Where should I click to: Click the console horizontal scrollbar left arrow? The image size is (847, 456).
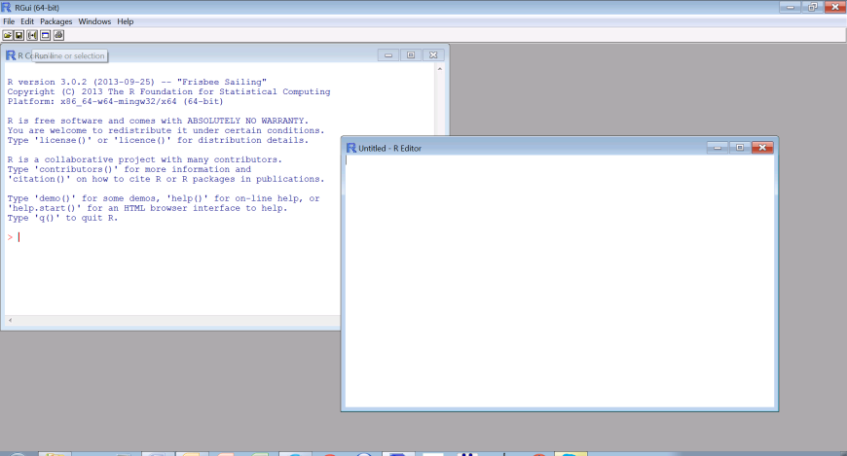pos(10,321)
